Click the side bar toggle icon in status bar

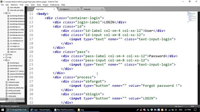click(2, 106)
